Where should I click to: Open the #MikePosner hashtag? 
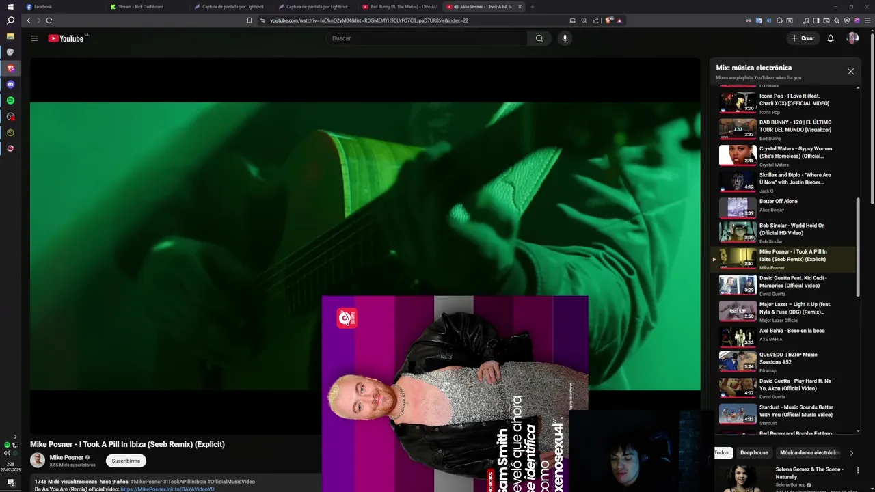(146, 482)
